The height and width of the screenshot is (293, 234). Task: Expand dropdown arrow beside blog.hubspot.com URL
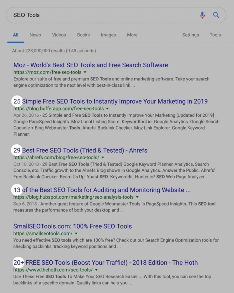point(137,197)
